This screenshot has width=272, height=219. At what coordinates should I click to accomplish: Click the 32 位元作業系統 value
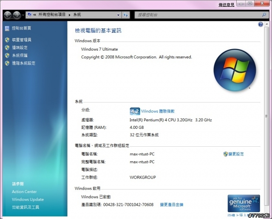(x=144, y=135)
